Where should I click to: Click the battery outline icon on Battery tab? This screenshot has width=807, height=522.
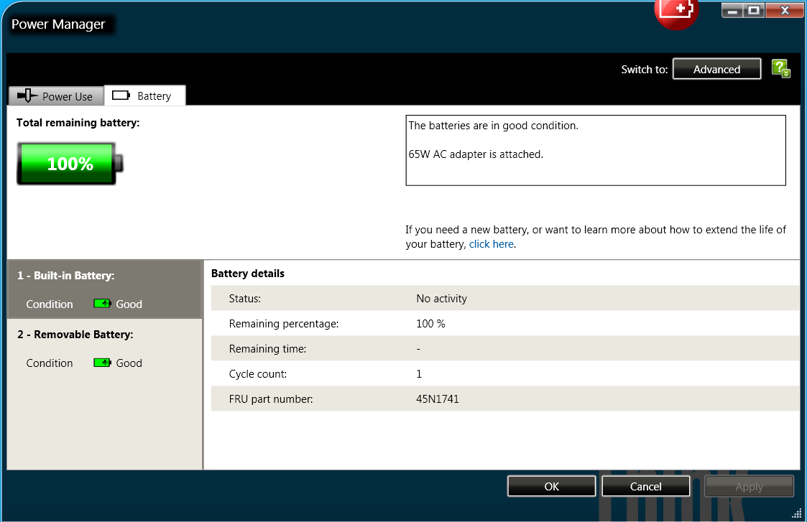121,95
